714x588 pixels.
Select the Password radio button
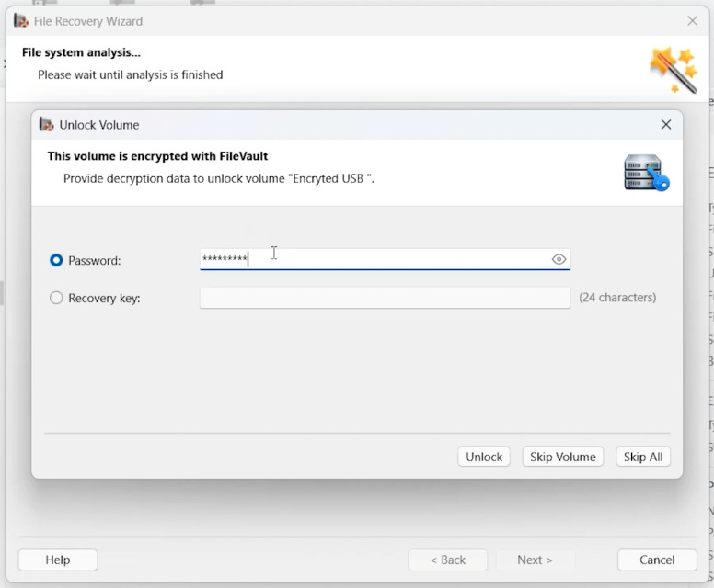pos(56,260)
